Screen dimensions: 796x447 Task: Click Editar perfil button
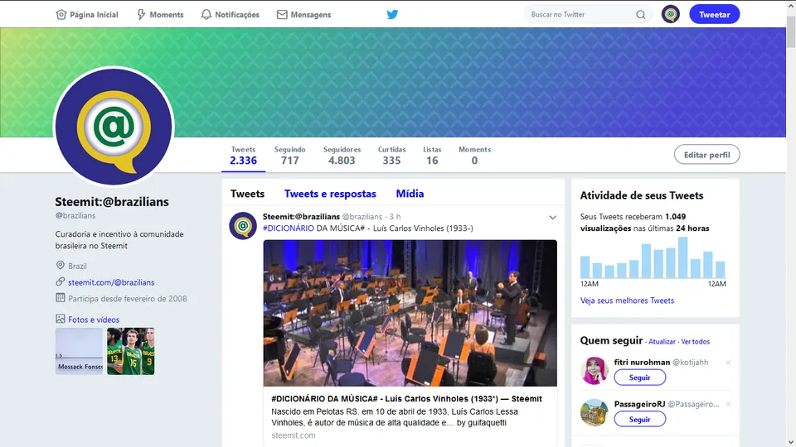[706, 155]
